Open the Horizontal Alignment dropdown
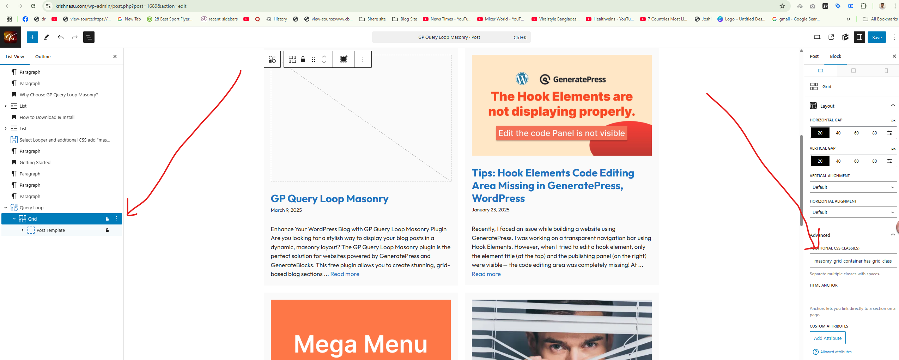Viewport: 899px width, 360px height. coord(853,212)
